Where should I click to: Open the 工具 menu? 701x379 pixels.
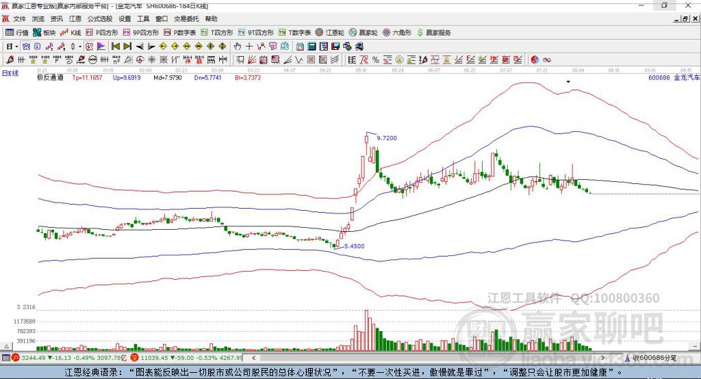[143, 18]
